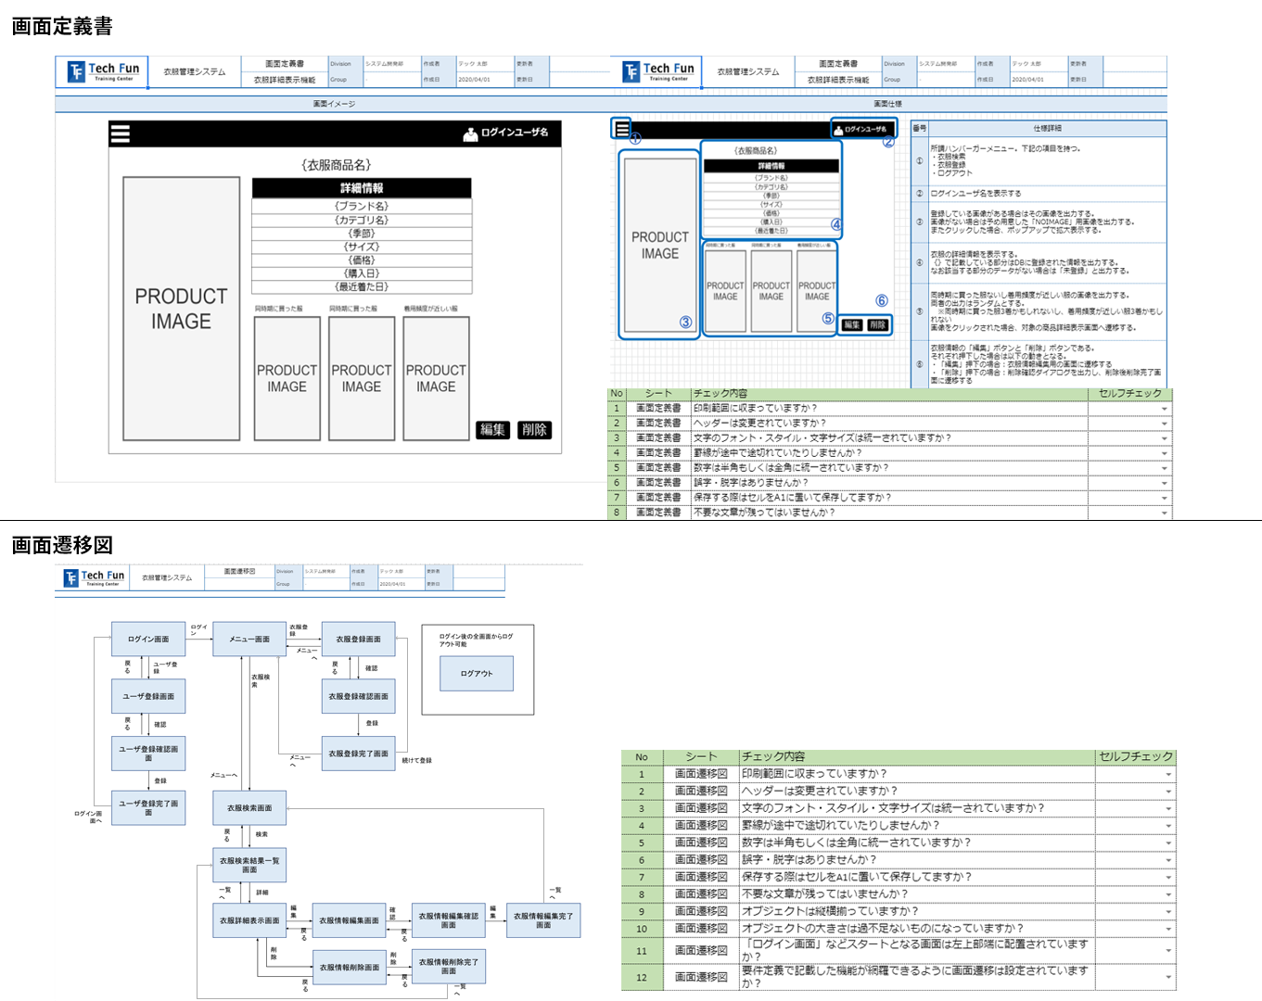Open self-check dropdown for 画面遷移図 row 4
This screenshot has height=1001, width=1262.
1168,826
